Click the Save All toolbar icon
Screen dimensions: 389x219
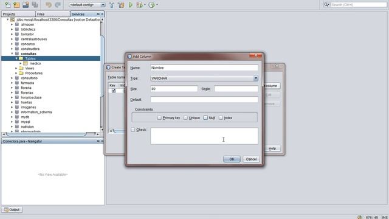[x=35, y=4]
